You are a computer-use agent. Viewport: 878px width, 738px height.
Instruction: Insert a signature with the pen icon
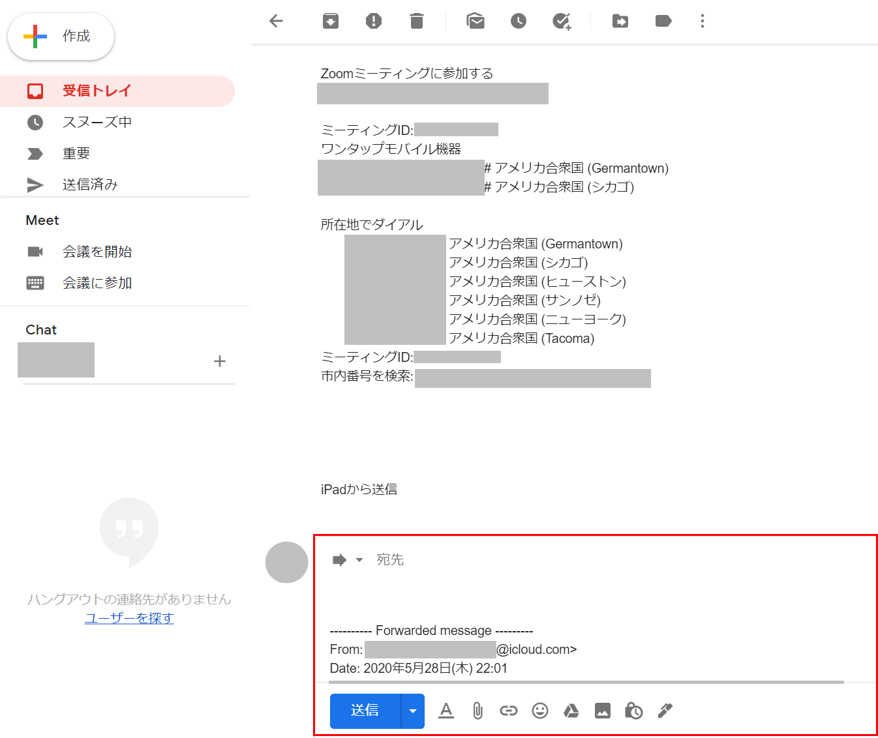tap(665, 711)
